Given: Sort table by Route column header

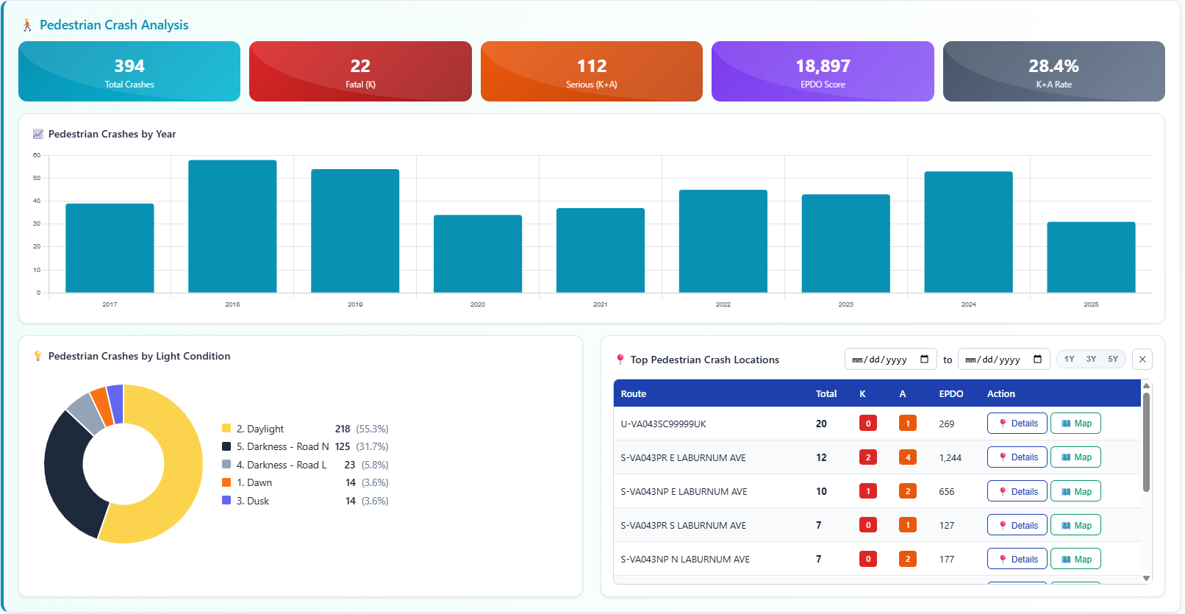Looking at the screenshot, I should [633, 394].
